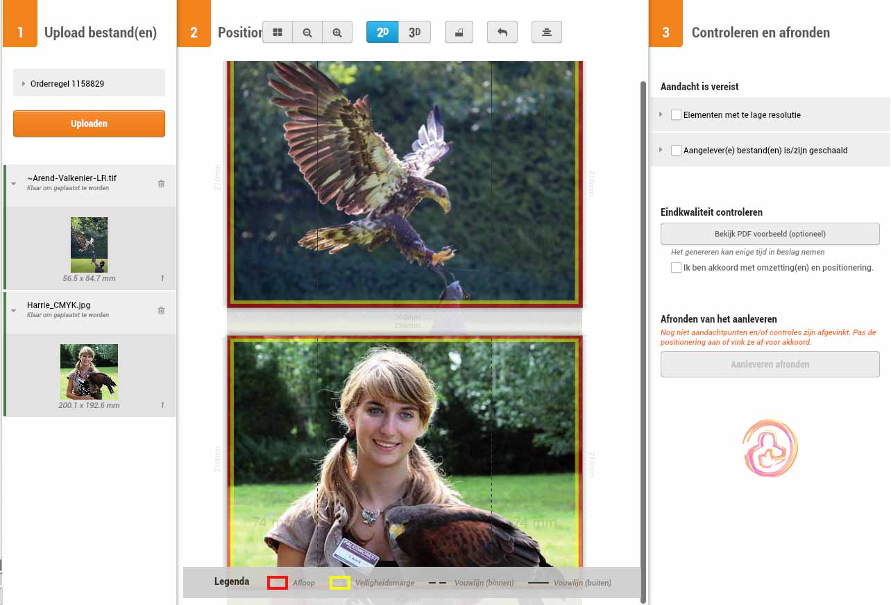Select the Harrie thumbnail with girl and hawk
This screenshot has height=605, width=891.
tap(89, 372)
